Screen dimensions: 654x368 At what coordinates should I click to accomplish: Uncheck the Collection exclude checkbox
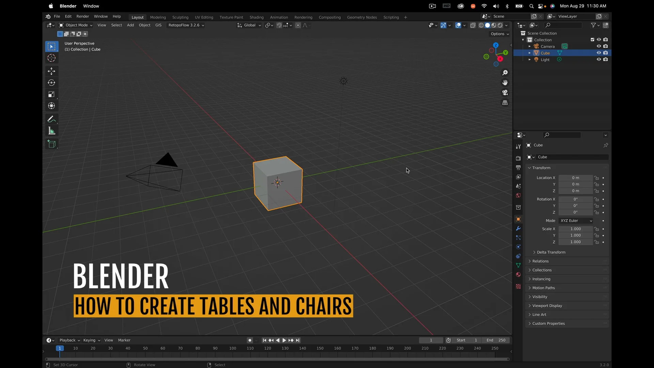(592, 40)
